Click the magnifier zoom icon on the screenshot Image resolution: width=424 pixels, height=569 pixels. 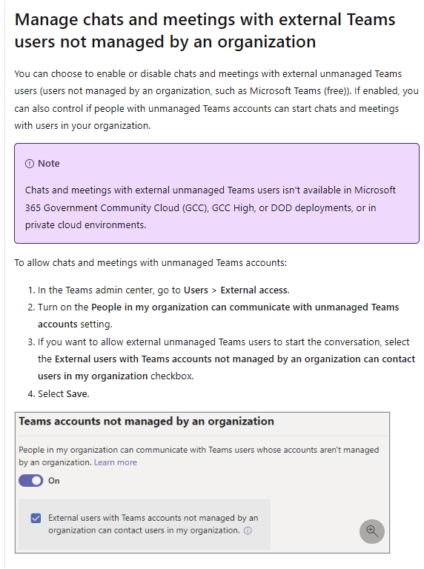point(371,531)
